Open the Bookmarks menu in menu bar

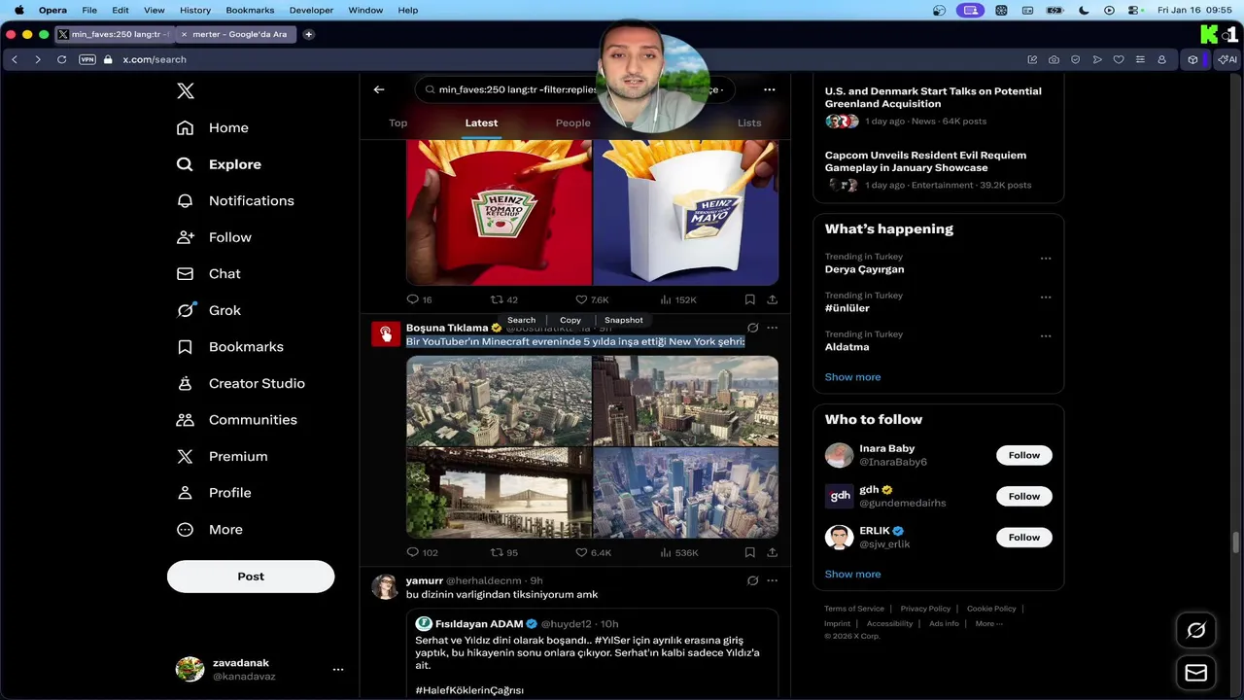[x=250, y=10]
